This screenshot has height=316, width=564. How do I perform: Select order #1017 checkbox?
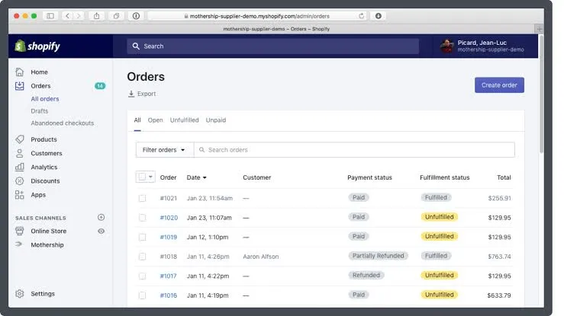coord(142,276)
